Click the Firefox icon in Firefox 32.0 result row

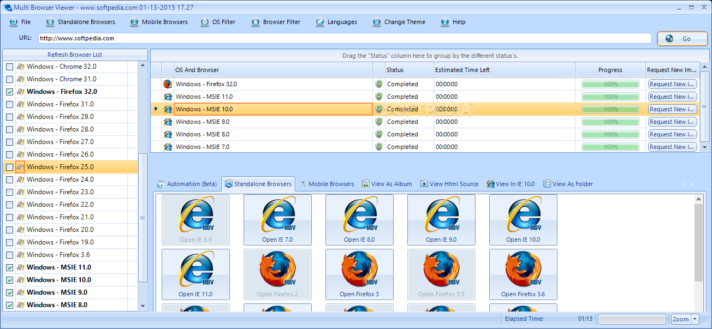click(x=168, y=84)
